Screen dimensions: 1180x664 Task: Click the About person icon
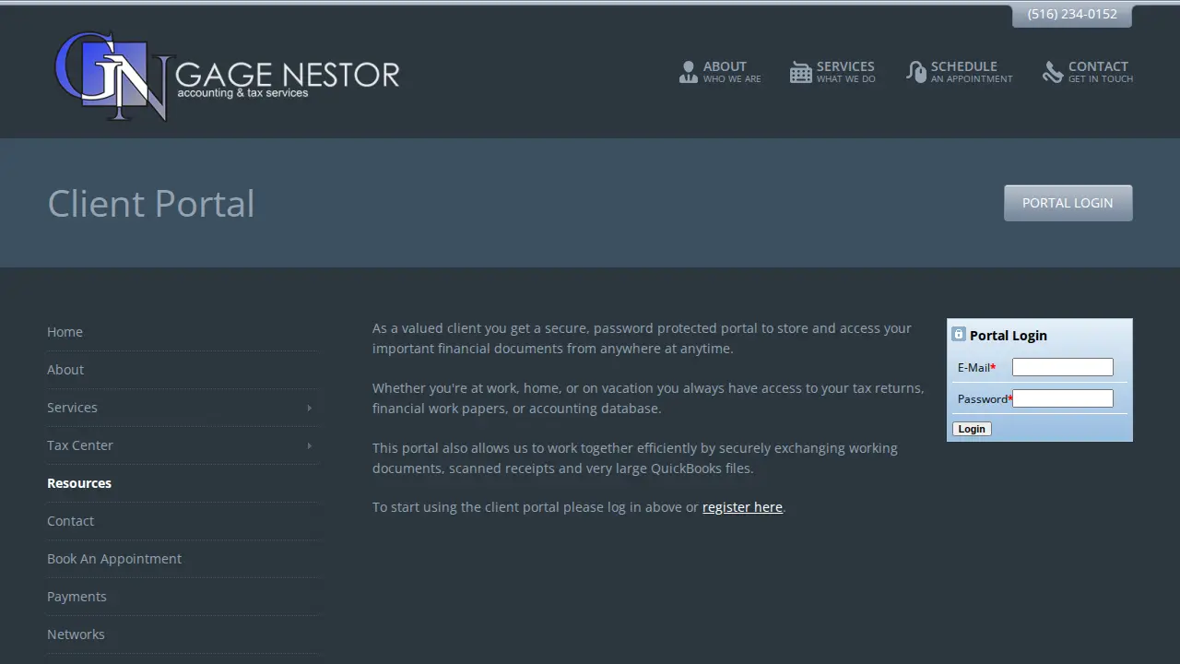[688, 72]
